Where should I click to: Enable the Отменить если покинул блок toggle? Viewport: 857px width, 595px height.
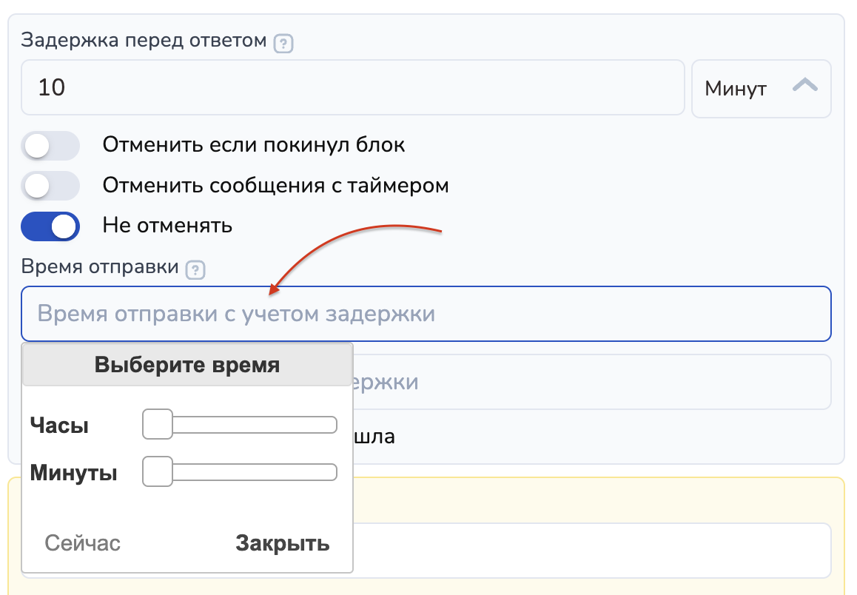click(50, 146)
